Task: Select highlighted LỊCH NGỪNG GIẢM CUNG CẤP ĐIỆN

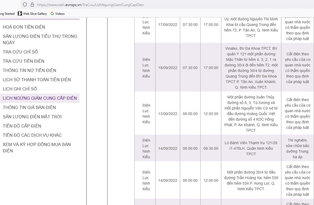Action: pyautogui.click(x=40, y=98)
